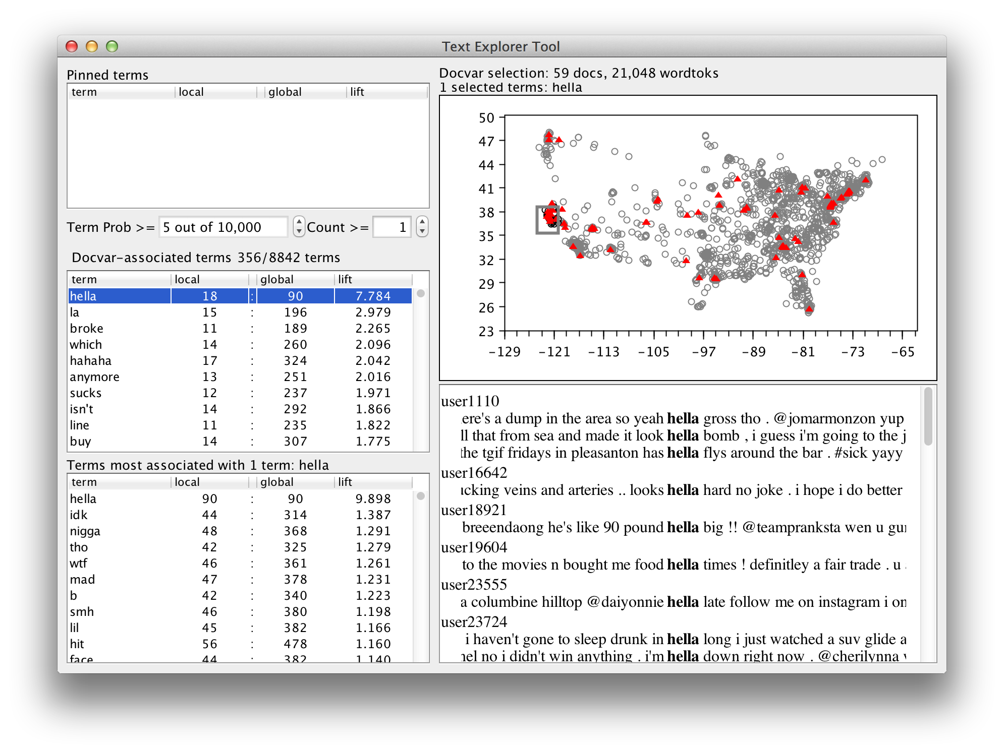Click user23724 heading in document panel
The width and height of the screenshot is (1004, 753).
coord(474,622)
